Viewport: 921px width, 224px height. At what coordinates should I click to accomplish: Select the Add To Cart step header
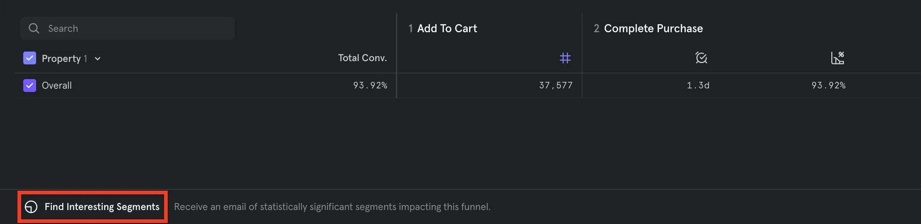(x=447, y=28)
